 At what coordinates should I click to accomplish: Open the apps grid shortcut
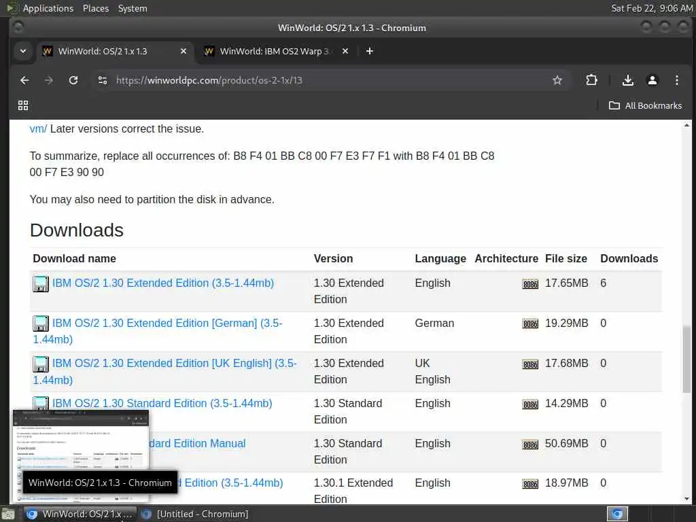coord(23,105)
